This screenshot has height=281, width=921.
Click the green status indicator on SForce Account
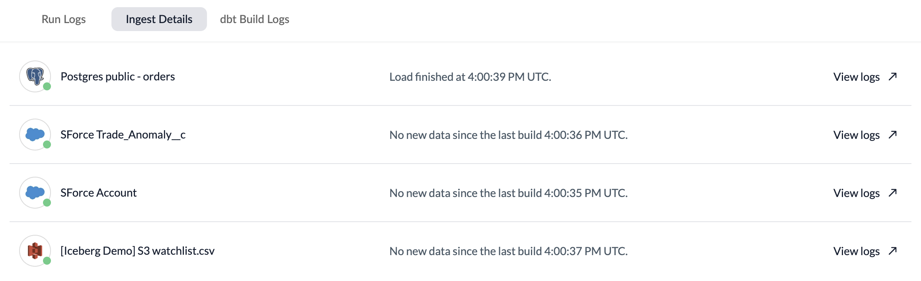[x=47, y=203]
